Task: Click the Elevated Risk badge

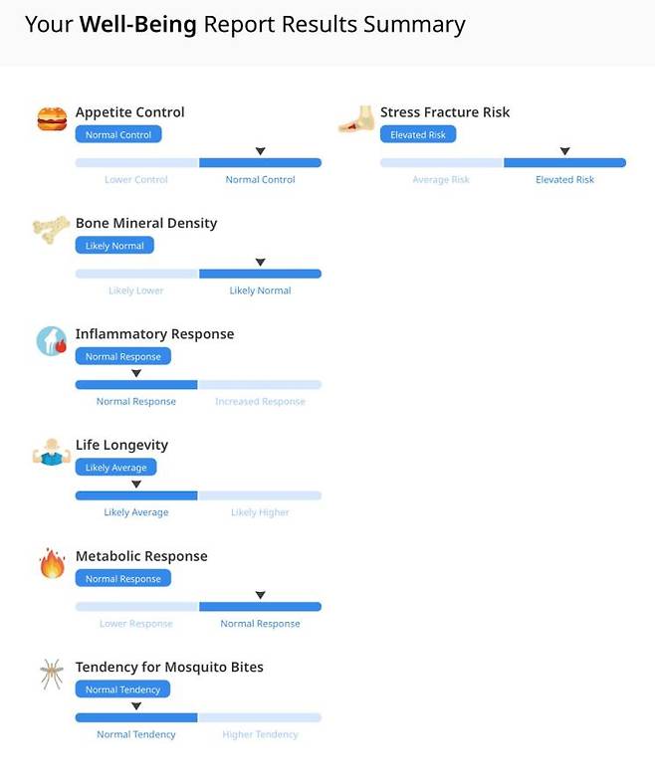Action: [x=418, y=134]
